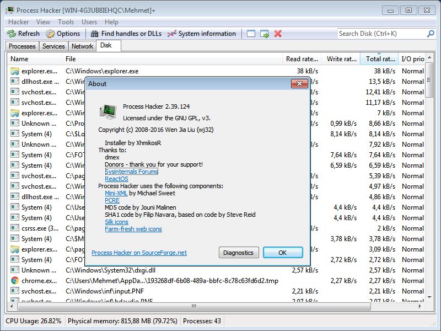Click the csrss.exe row icon
This screenshot has height=331, width=441.
coord(15,228)
